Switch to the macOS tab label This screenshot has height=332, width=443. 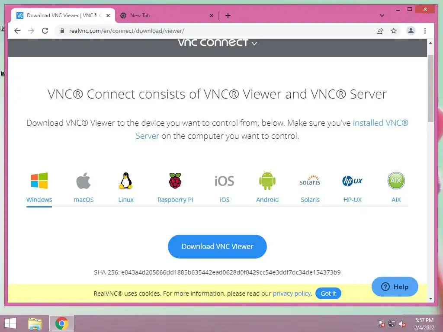(83, 200)
